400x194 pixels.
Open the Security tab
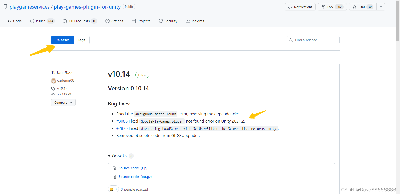pos(168,21)
